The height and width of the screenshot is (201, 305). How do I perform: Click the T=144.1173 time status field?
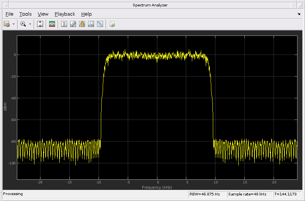(287, 194)
